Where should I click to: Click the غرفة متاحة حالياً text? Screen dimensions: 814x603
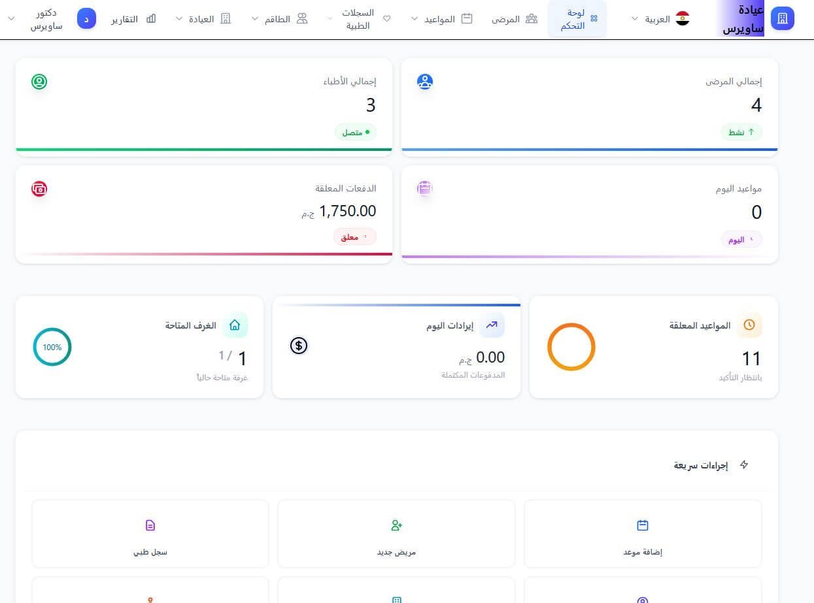click(222, 378)
